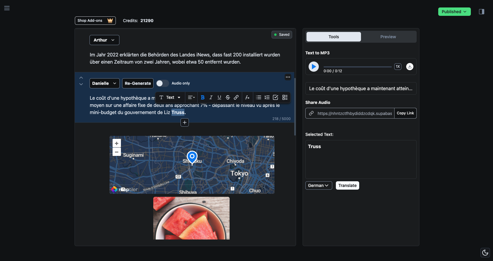The width and height of the screenshot is (493, 261).
Task: Add new block with plus button
Action: click(x=185, y=122)
